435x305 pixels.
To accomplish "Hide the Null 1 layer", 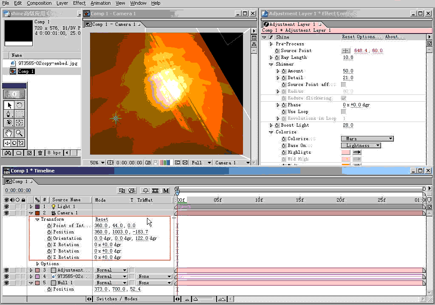I will [x=6, y=283].
